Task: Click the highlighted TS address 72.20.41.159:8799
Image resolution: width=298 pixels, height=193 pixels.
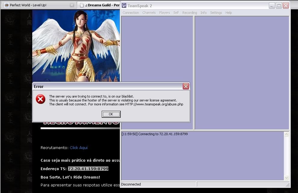Action: coord(88,169)
